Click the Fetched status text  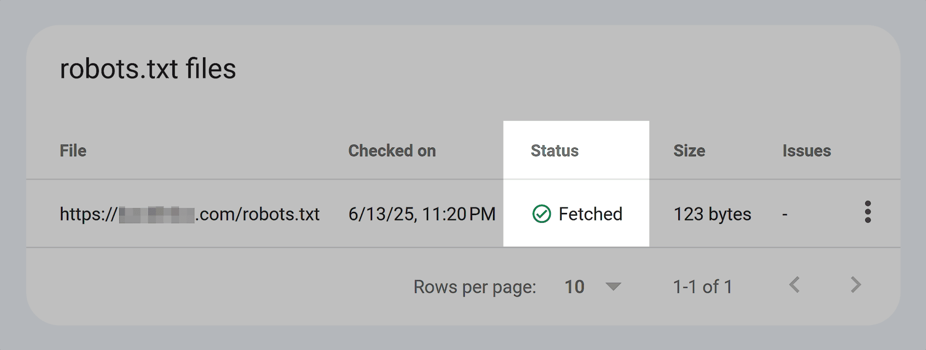point(590,214)
